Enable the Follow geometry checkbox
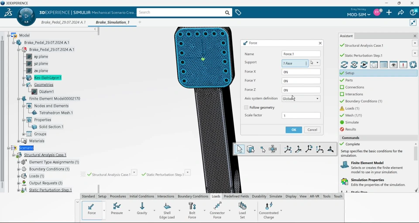The width and height of the screenshot is (419, 223). tap(246, 107)
